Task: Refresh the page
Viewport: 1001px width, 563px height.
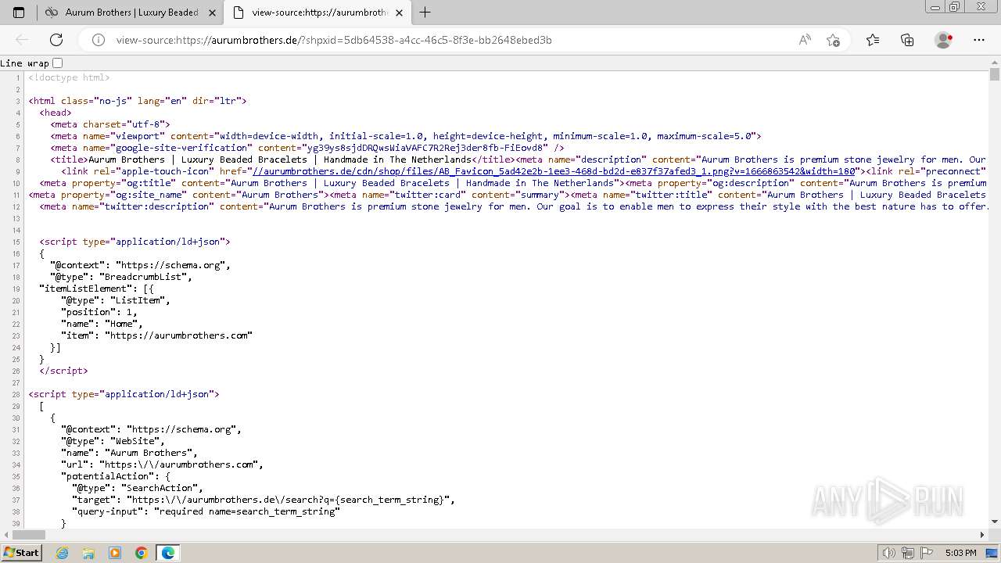Action: (x=56, y=40)
